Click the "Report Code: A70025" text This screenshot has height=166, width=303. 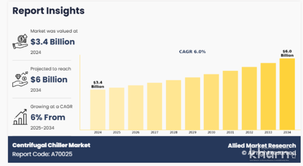(x=42, y=154)
